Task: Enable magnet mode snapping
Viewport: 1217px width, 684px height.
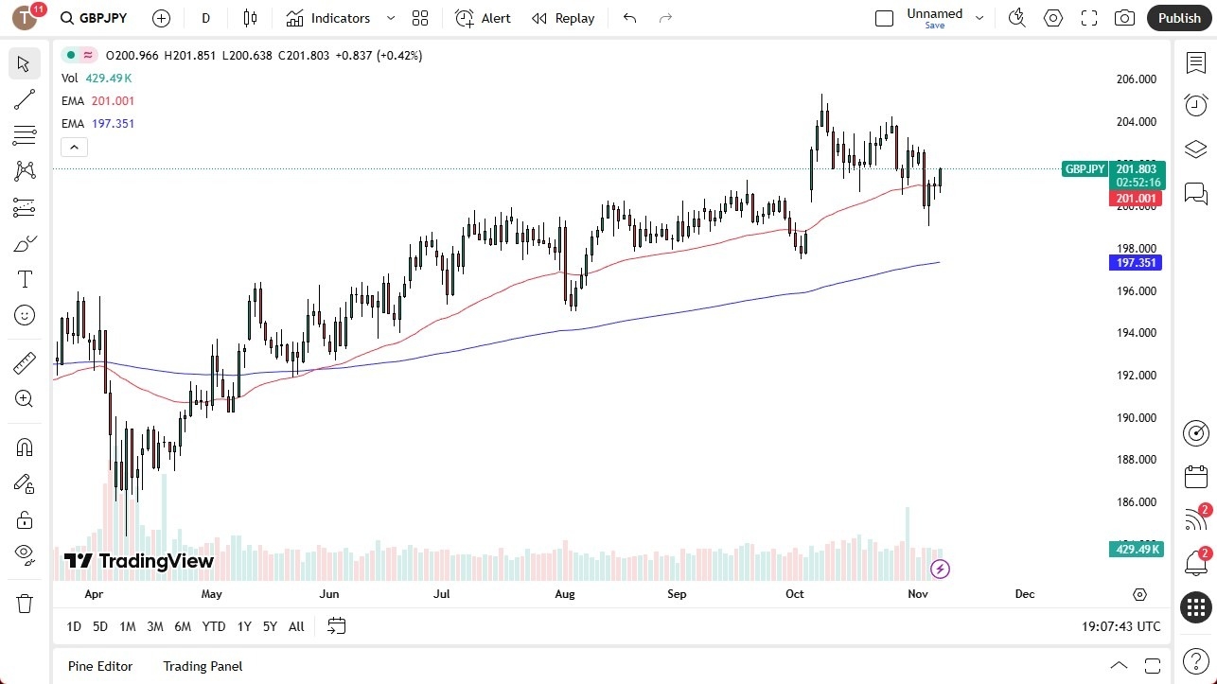Action: (x=24, y=447)
